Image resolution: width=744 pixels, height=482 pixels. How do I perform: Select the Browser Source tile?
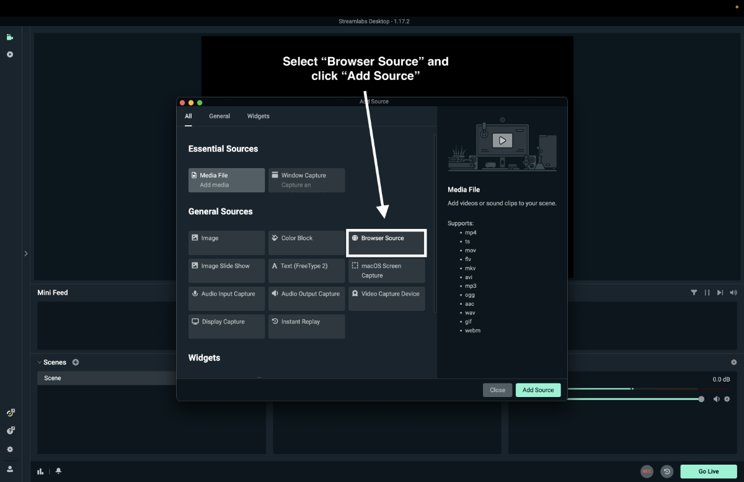pos(386,243)
